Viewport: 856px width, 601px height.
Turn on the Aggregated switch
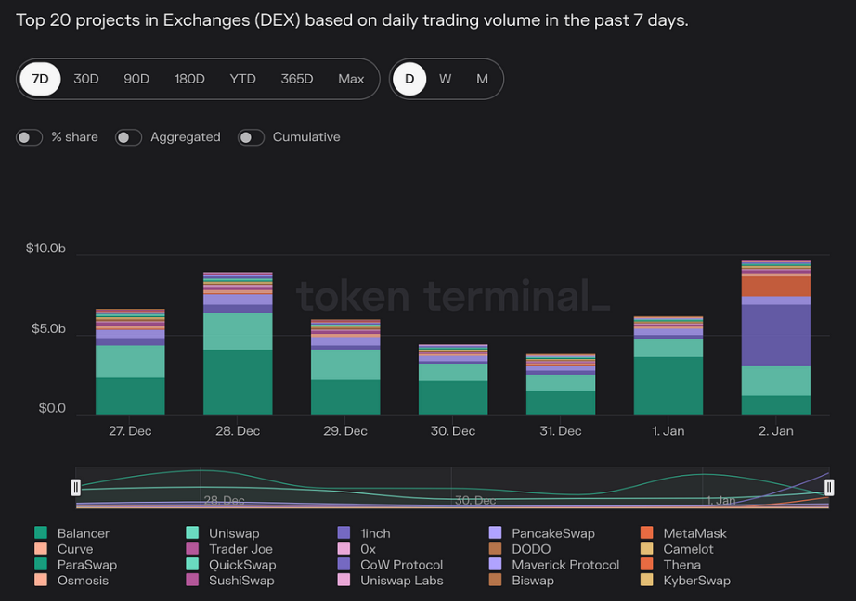(x=129, y=137)
